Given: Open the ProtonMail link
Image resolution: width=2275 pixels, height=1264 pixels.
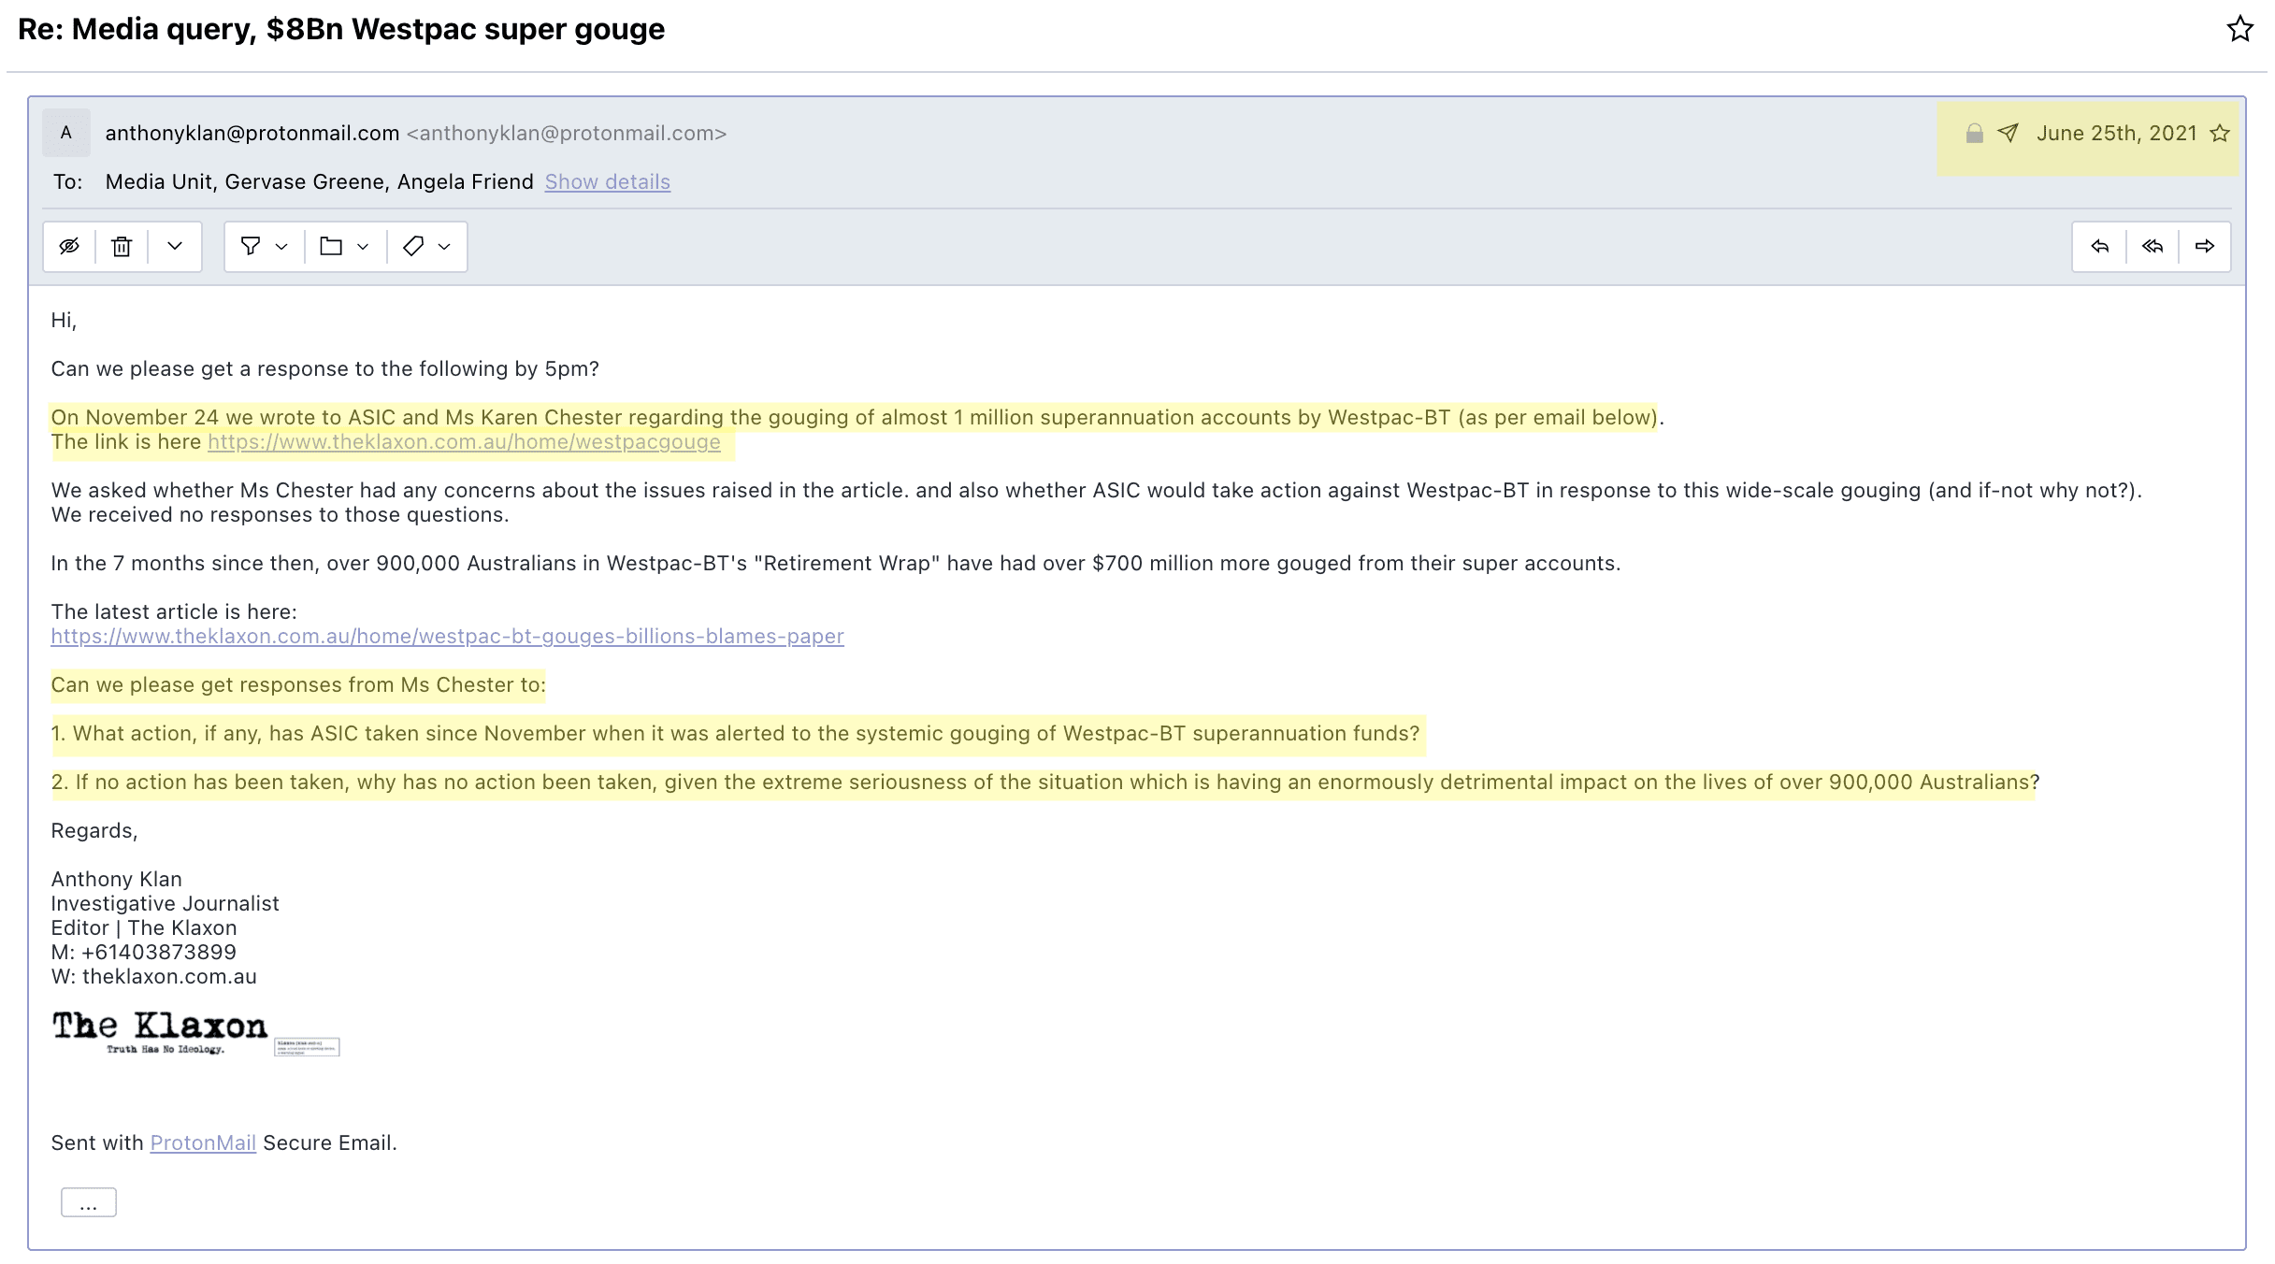Looking at the screenshot, I should [x=203, y=1143].
